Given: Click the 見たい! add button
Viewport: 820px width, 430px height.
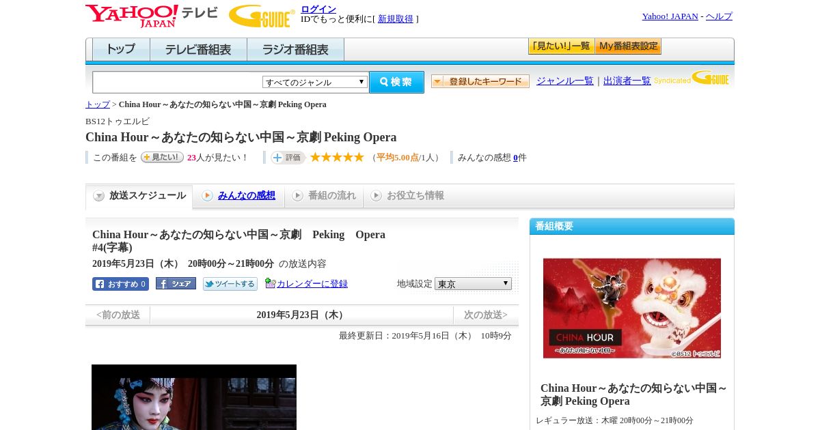Looking at the screenshot, I should [x=162, y=157].
